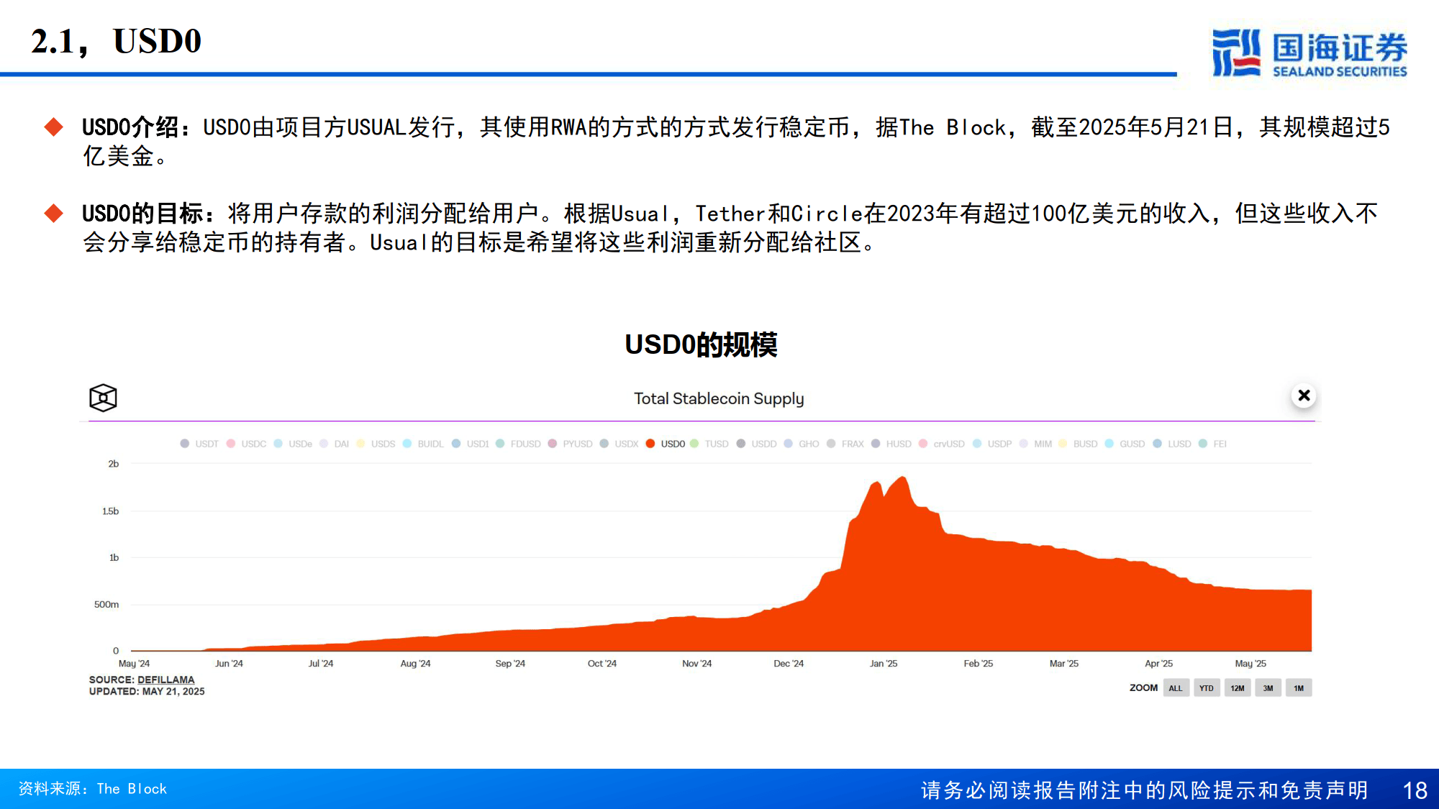Set chart zoom to YTD
The image size is (1439, 809).
[1207, 688]
